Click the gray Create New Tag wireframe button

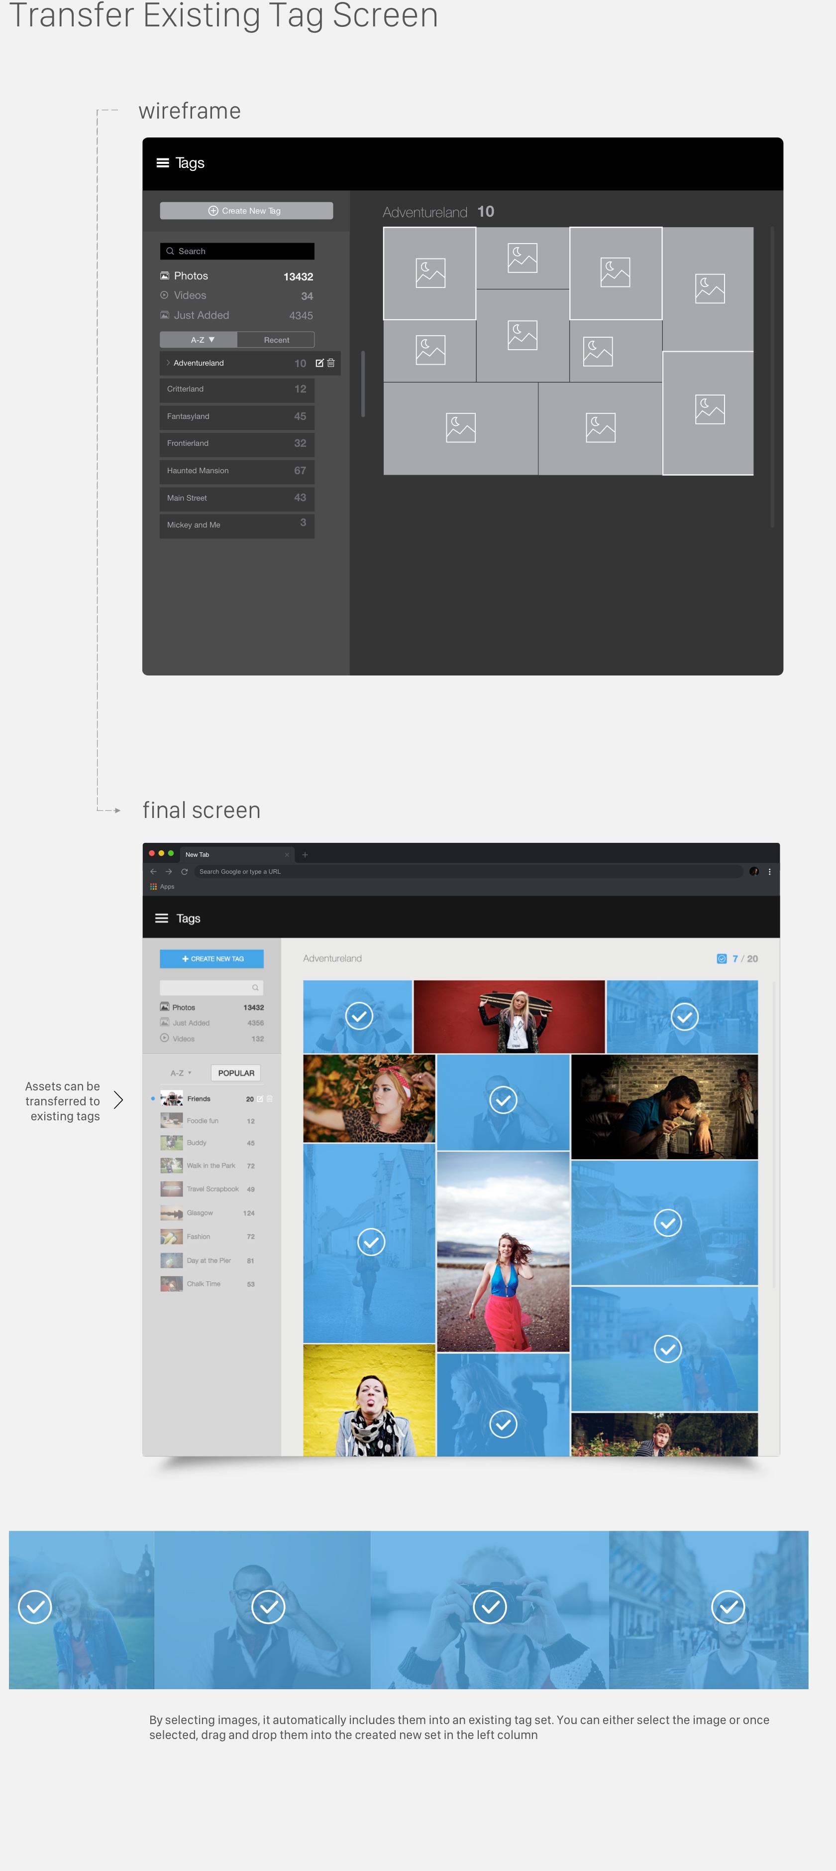click(x=246, y=211)
